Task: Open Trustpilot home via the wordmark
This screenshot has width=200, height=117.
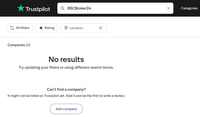Action: click(38, 9)
